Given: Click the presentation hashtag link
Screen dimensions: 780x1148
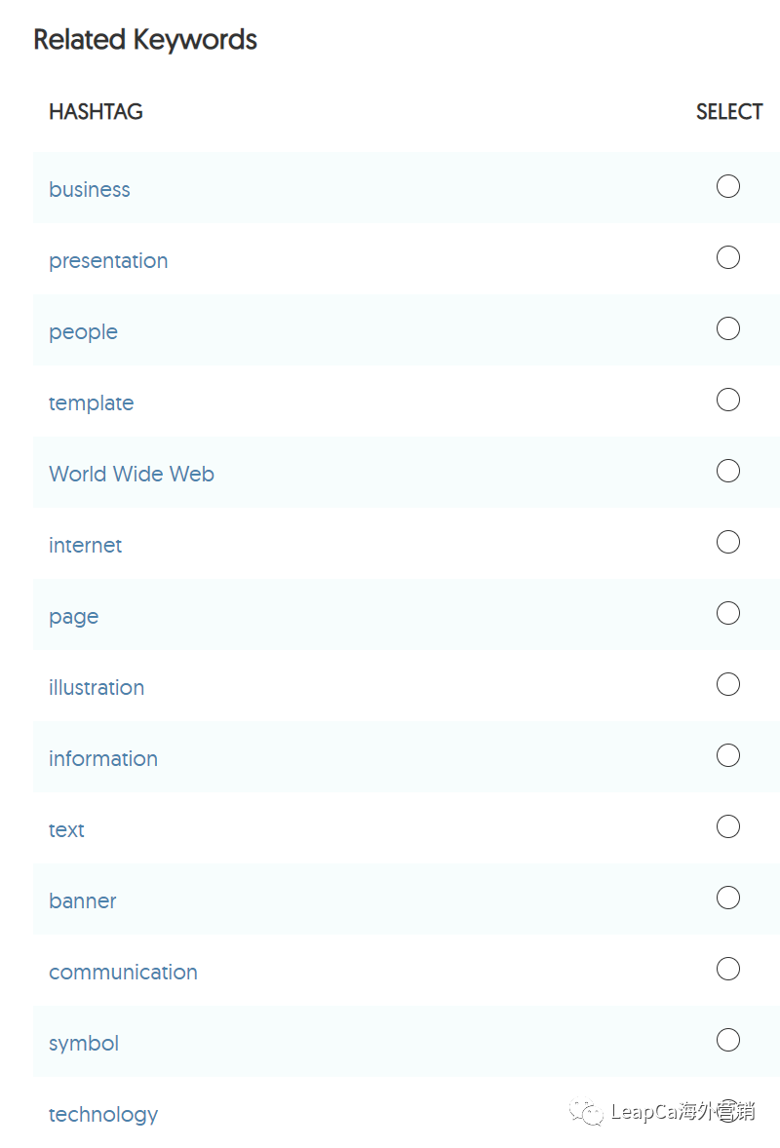Looking at the screenshot, I should coord(108,260).
